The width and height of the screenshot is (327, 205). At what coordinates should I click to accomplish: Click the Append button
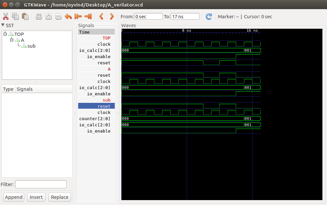(x=14, y=197)
